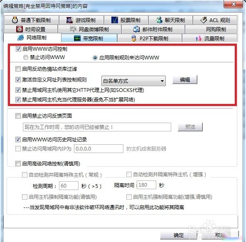Screen dimensions: 246x242
Task: Open the 网购限制 tab
Action: click(x=211, y=30)
